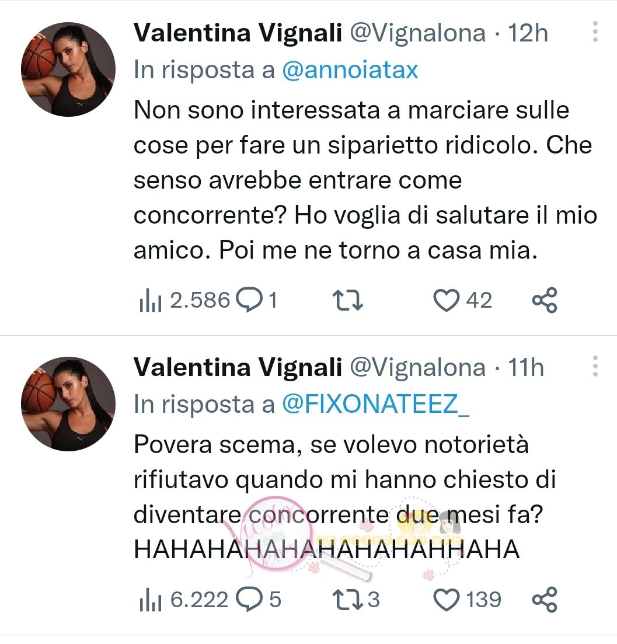
Task: Open the @Vignalona handle on the 11h tweet
Action: coord(418,367)
